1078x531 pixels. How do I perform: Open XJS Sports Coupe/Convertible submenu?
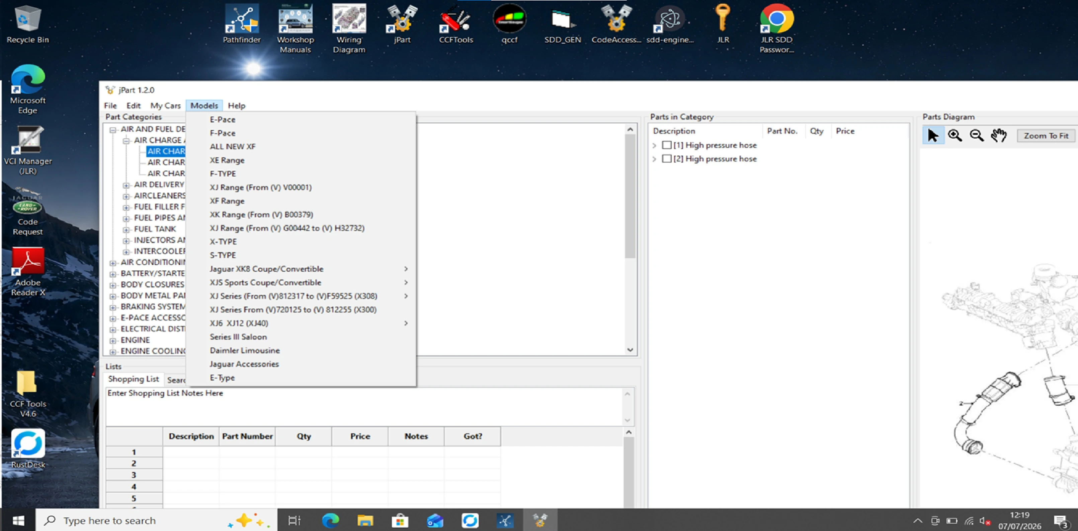(x=301, y=282)
